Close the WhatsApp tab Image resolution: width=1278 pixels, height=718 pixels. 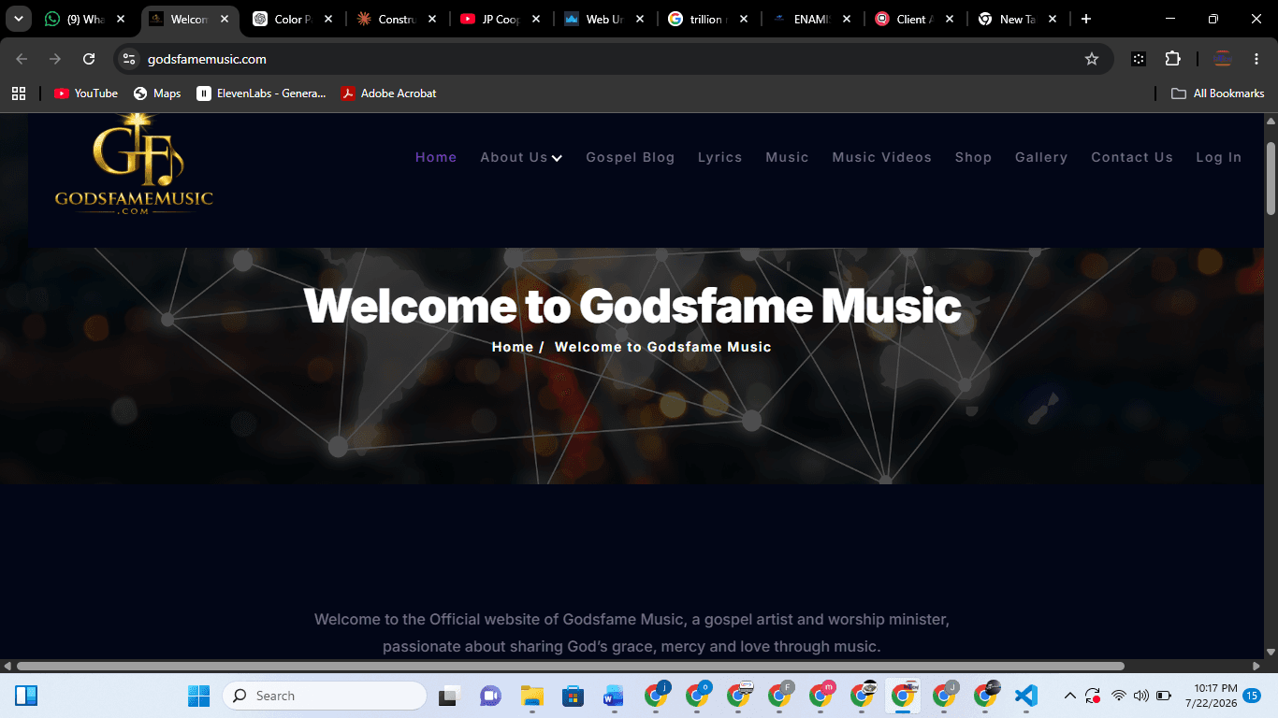(121, 19)
